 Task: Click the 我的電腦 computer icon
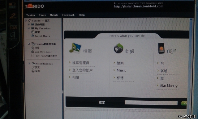[32, 24]
